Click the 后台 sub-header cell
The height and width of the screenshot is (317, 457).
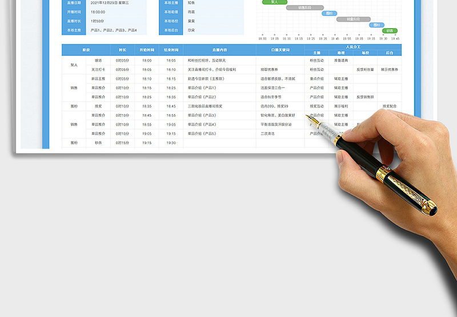click(x=390, y=53)
